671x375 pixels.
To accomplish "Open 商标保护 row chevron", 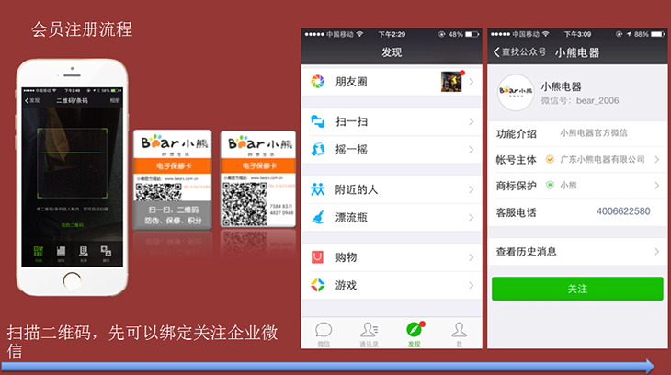I will 657,186.
